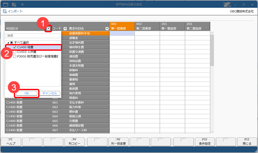Check the C1410 人件費 checkbox
This screenshot has height=153, width=258.
click(x=15, y=52)
